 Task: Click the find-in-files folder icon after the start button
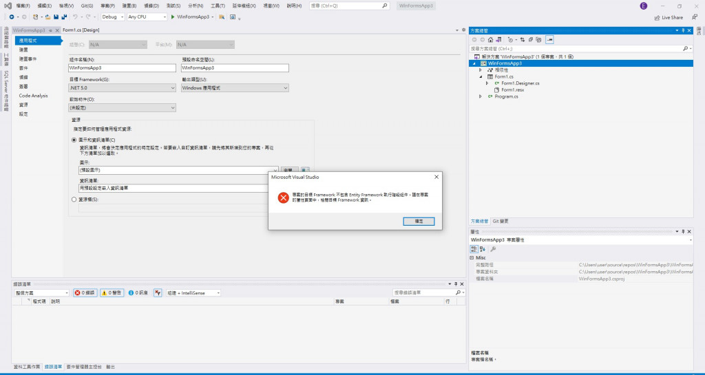click(222, 17)
